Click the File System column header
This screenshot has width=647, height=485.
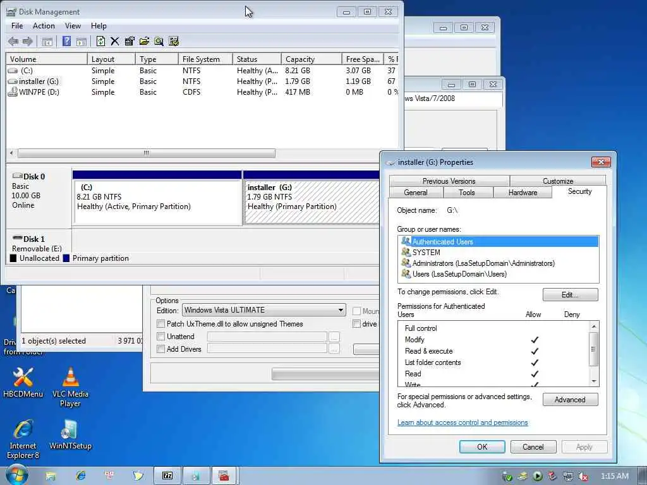point(205,59)
